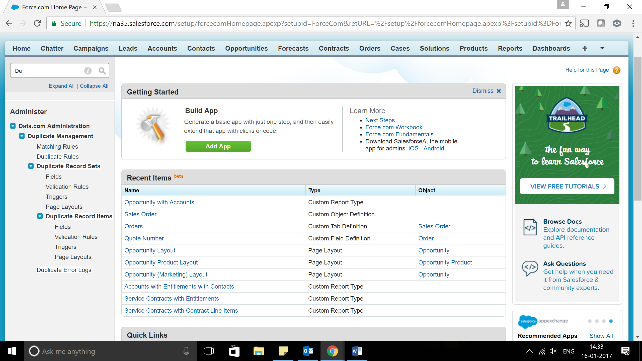Open Chrome three-dot menu
642x361 pixels.
coord(633,23)
